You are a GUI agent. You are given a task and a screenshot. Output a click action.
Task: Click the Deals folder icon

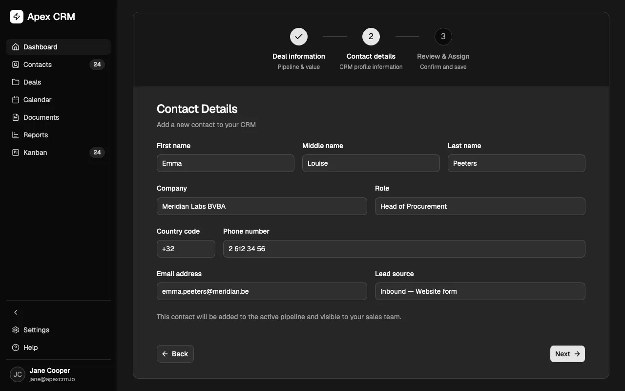[x=16, y=82]
